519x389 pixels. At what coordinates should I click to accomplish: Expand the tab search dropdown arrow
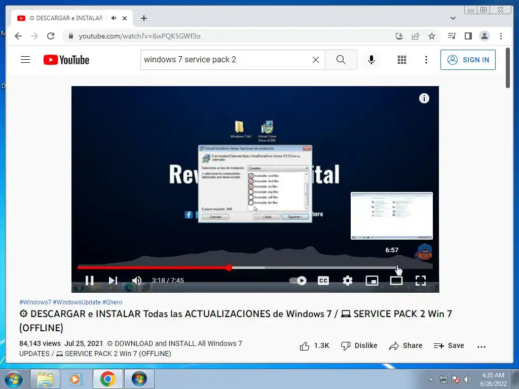click(453, 18)
